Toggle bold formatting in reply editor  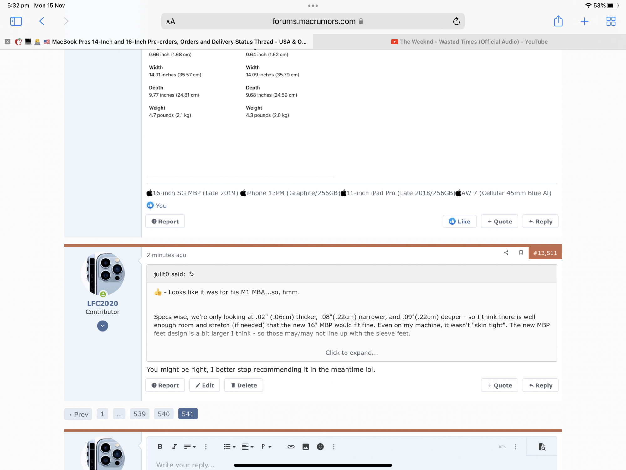click(160, 446)
